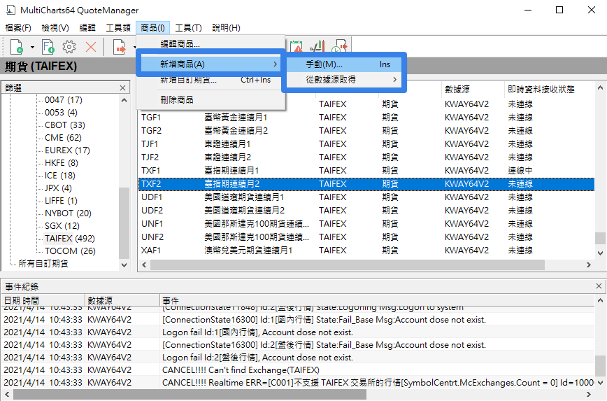Click the add custom futures (F+) icon

pyautogui.click(x=48, y=48)
